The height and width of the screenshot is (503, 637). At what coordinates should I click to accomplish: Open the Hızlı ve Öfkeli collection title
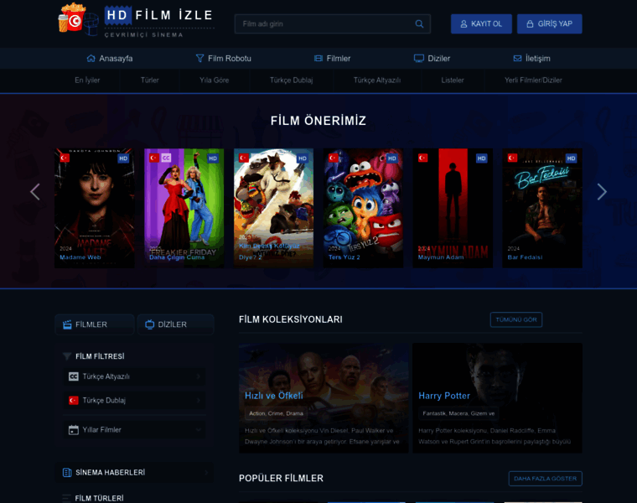coord(274,396)
